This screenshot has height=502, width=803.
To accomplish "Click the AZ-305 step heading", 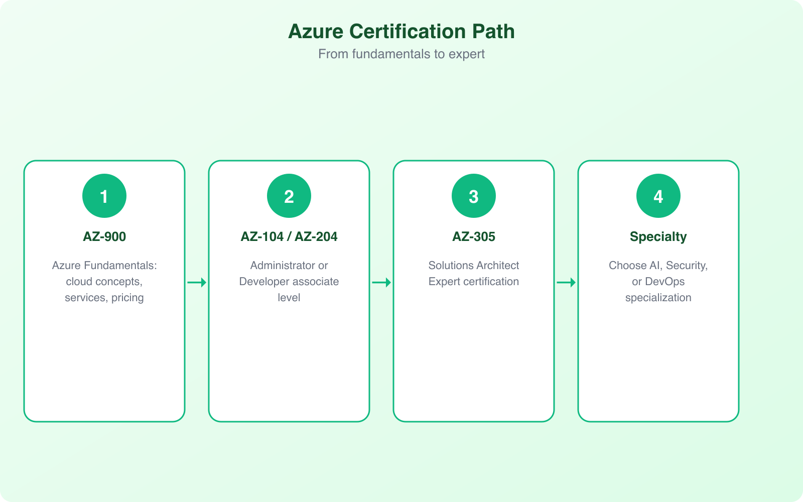I will [x=473, y=236].
